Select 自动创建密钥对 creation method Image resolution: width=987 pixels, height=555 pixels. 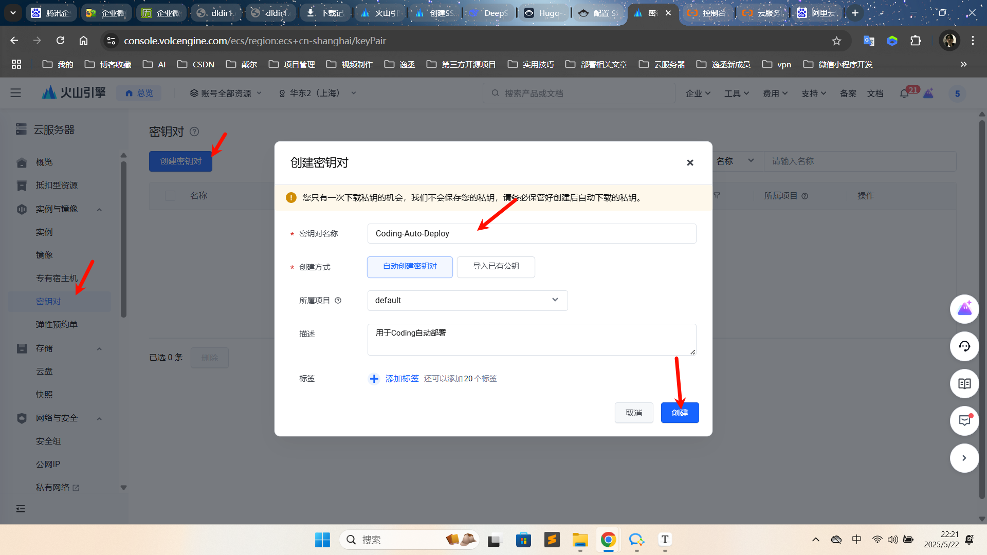click(x=410, y=267)
